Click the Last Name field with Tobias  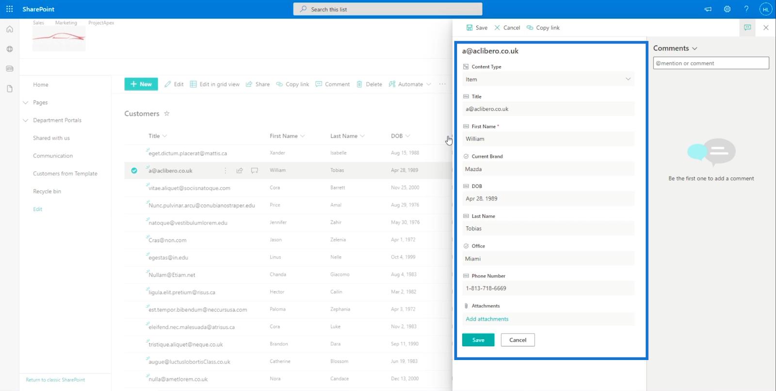coord(549,228)
